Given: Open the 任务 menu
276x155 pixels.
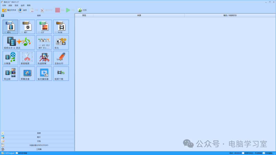Looking at the screenshot, I should coord(4,5).
